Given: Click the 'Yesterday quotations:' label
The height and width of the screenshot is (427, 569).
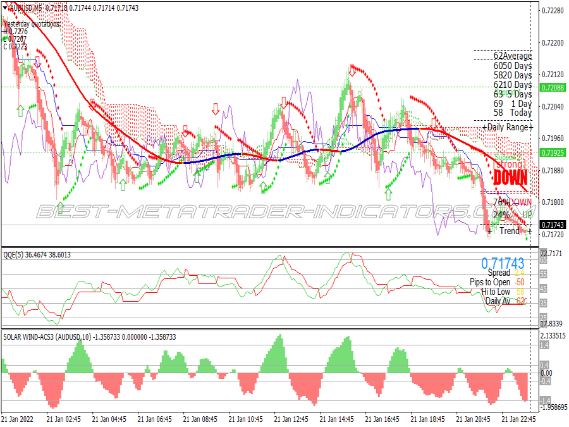Looking at the screenshot, I should click(32, 24).
